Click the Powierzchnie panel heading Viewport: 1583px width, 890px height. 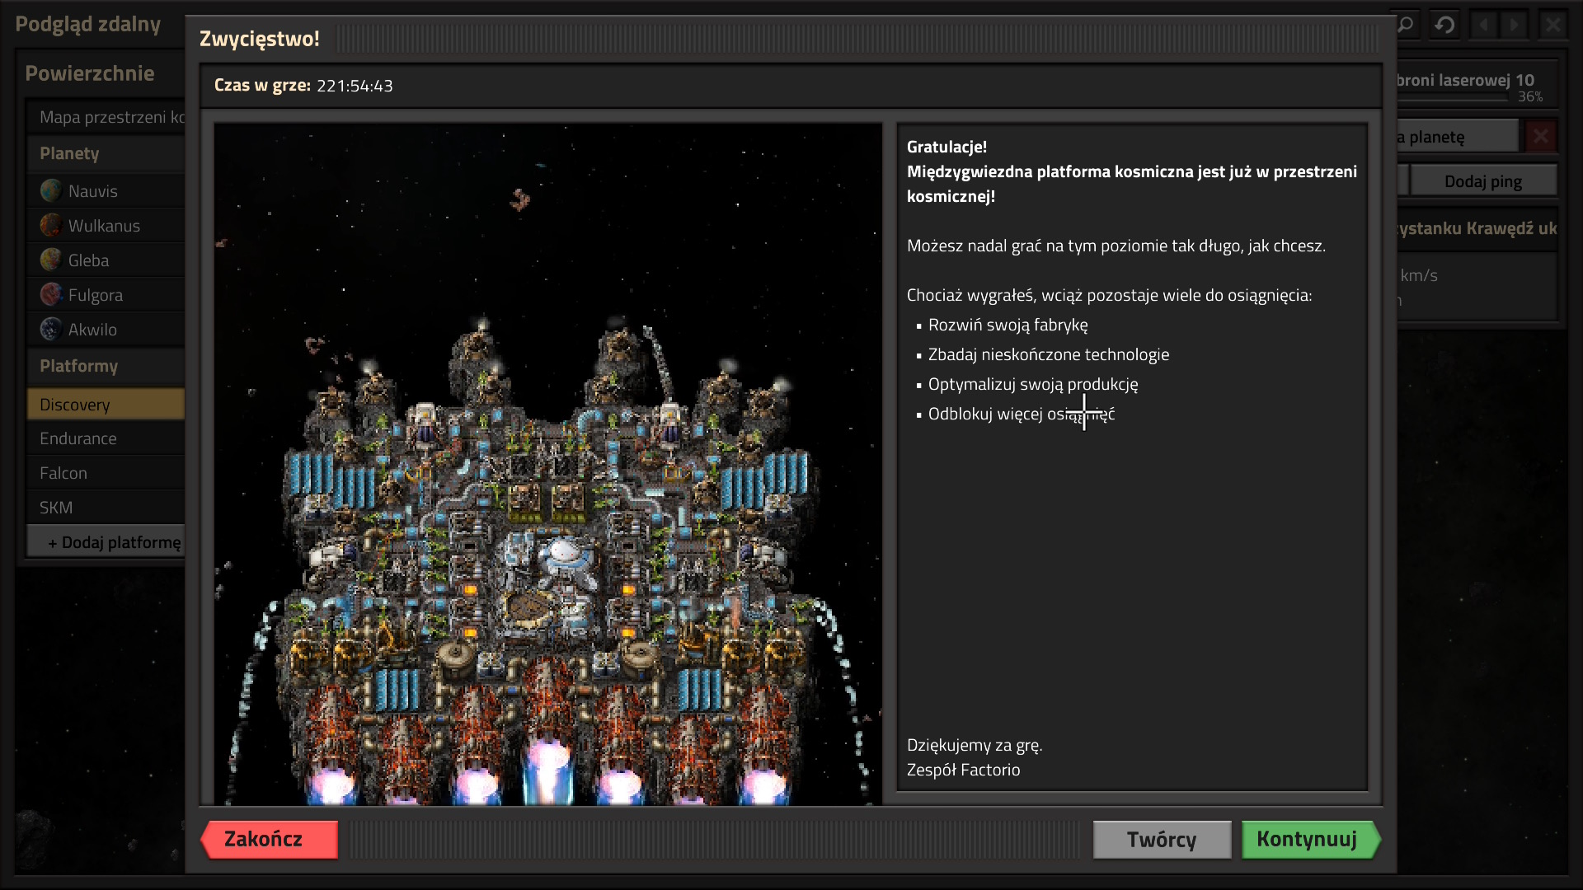(x=90, y=73)
